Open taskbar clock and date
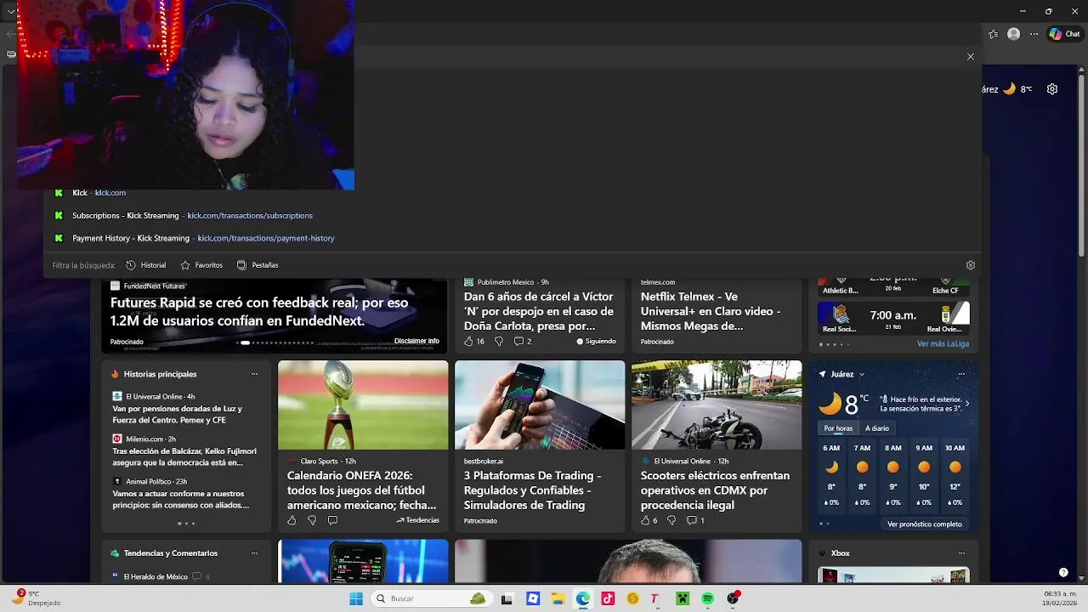Viewport: 1088px width, 612px height. pos(1060,598)
